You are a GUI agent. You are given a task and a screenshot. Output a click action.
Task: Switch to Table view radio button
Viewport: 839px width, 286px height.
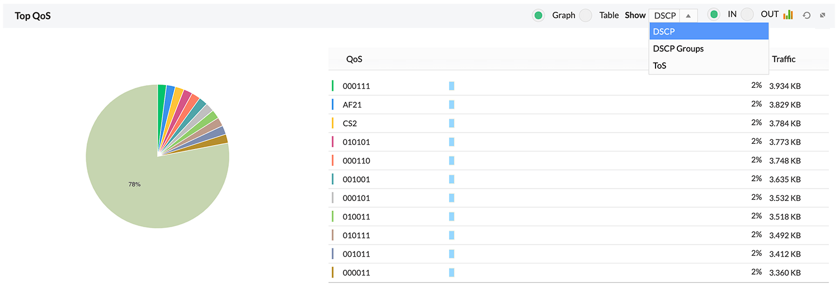click(x=585, y=16)
